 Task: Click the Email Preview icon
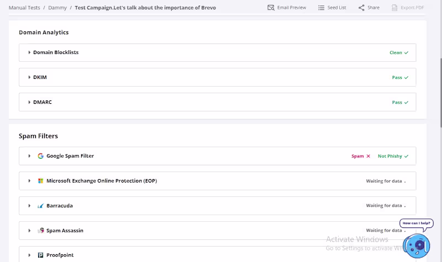coord(271,8)
